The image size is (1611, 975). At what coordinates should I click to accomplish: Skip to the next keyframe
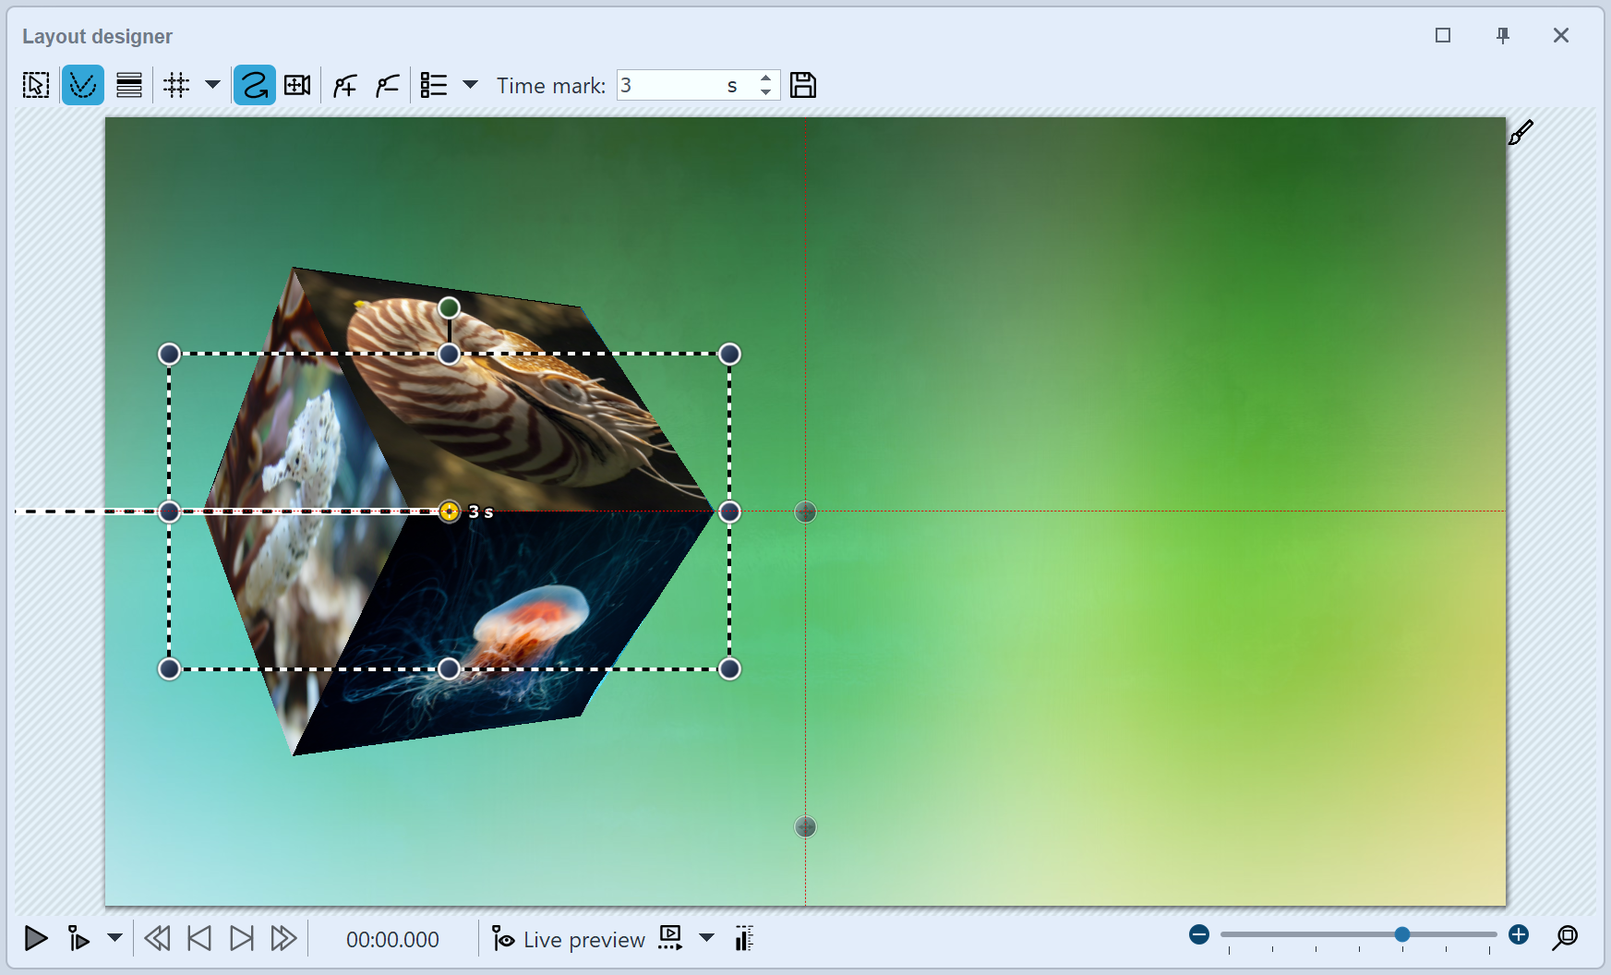point(241,939)
